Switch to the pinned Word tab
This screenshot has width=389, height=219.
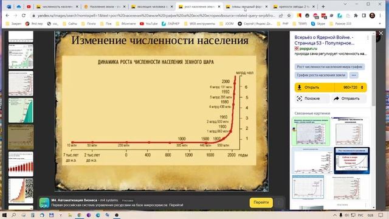(9, 7)
